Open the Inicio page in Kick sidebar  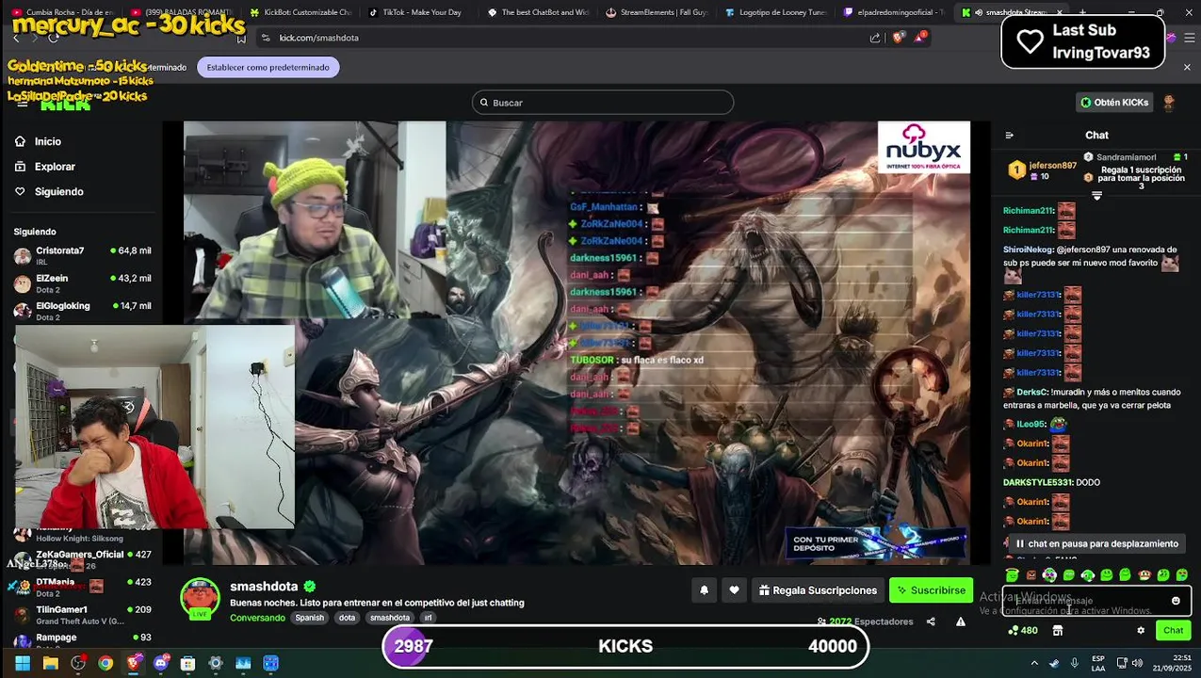(38, 141)
